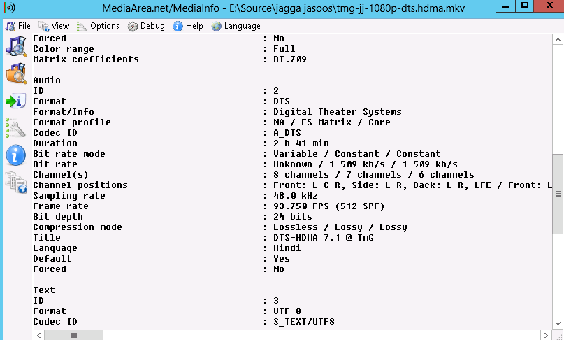The image size is (564, 340).
Task: Open the Language menu
Action: [x=236, y=26]
